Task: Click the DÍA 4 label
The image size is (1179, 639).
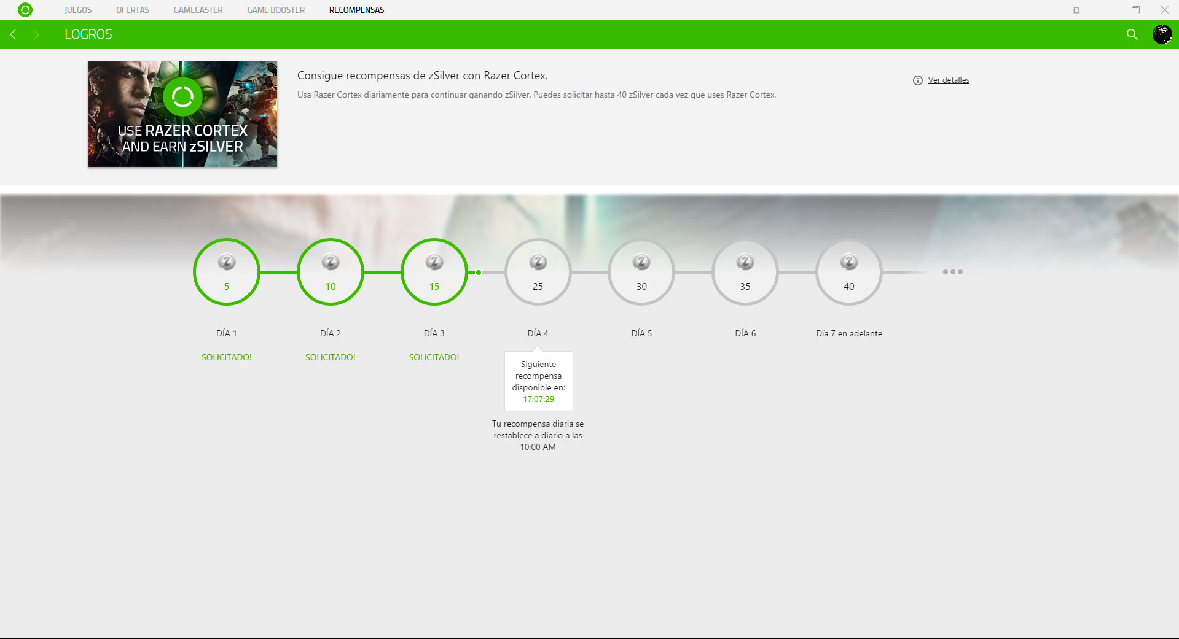Action: pos(538,333)
